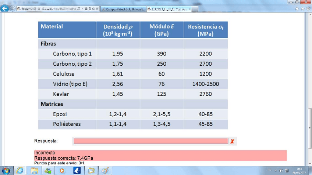312x175 pixels.
Task: Click the Respuesta answer input field
Action: [x=150, y=141]
